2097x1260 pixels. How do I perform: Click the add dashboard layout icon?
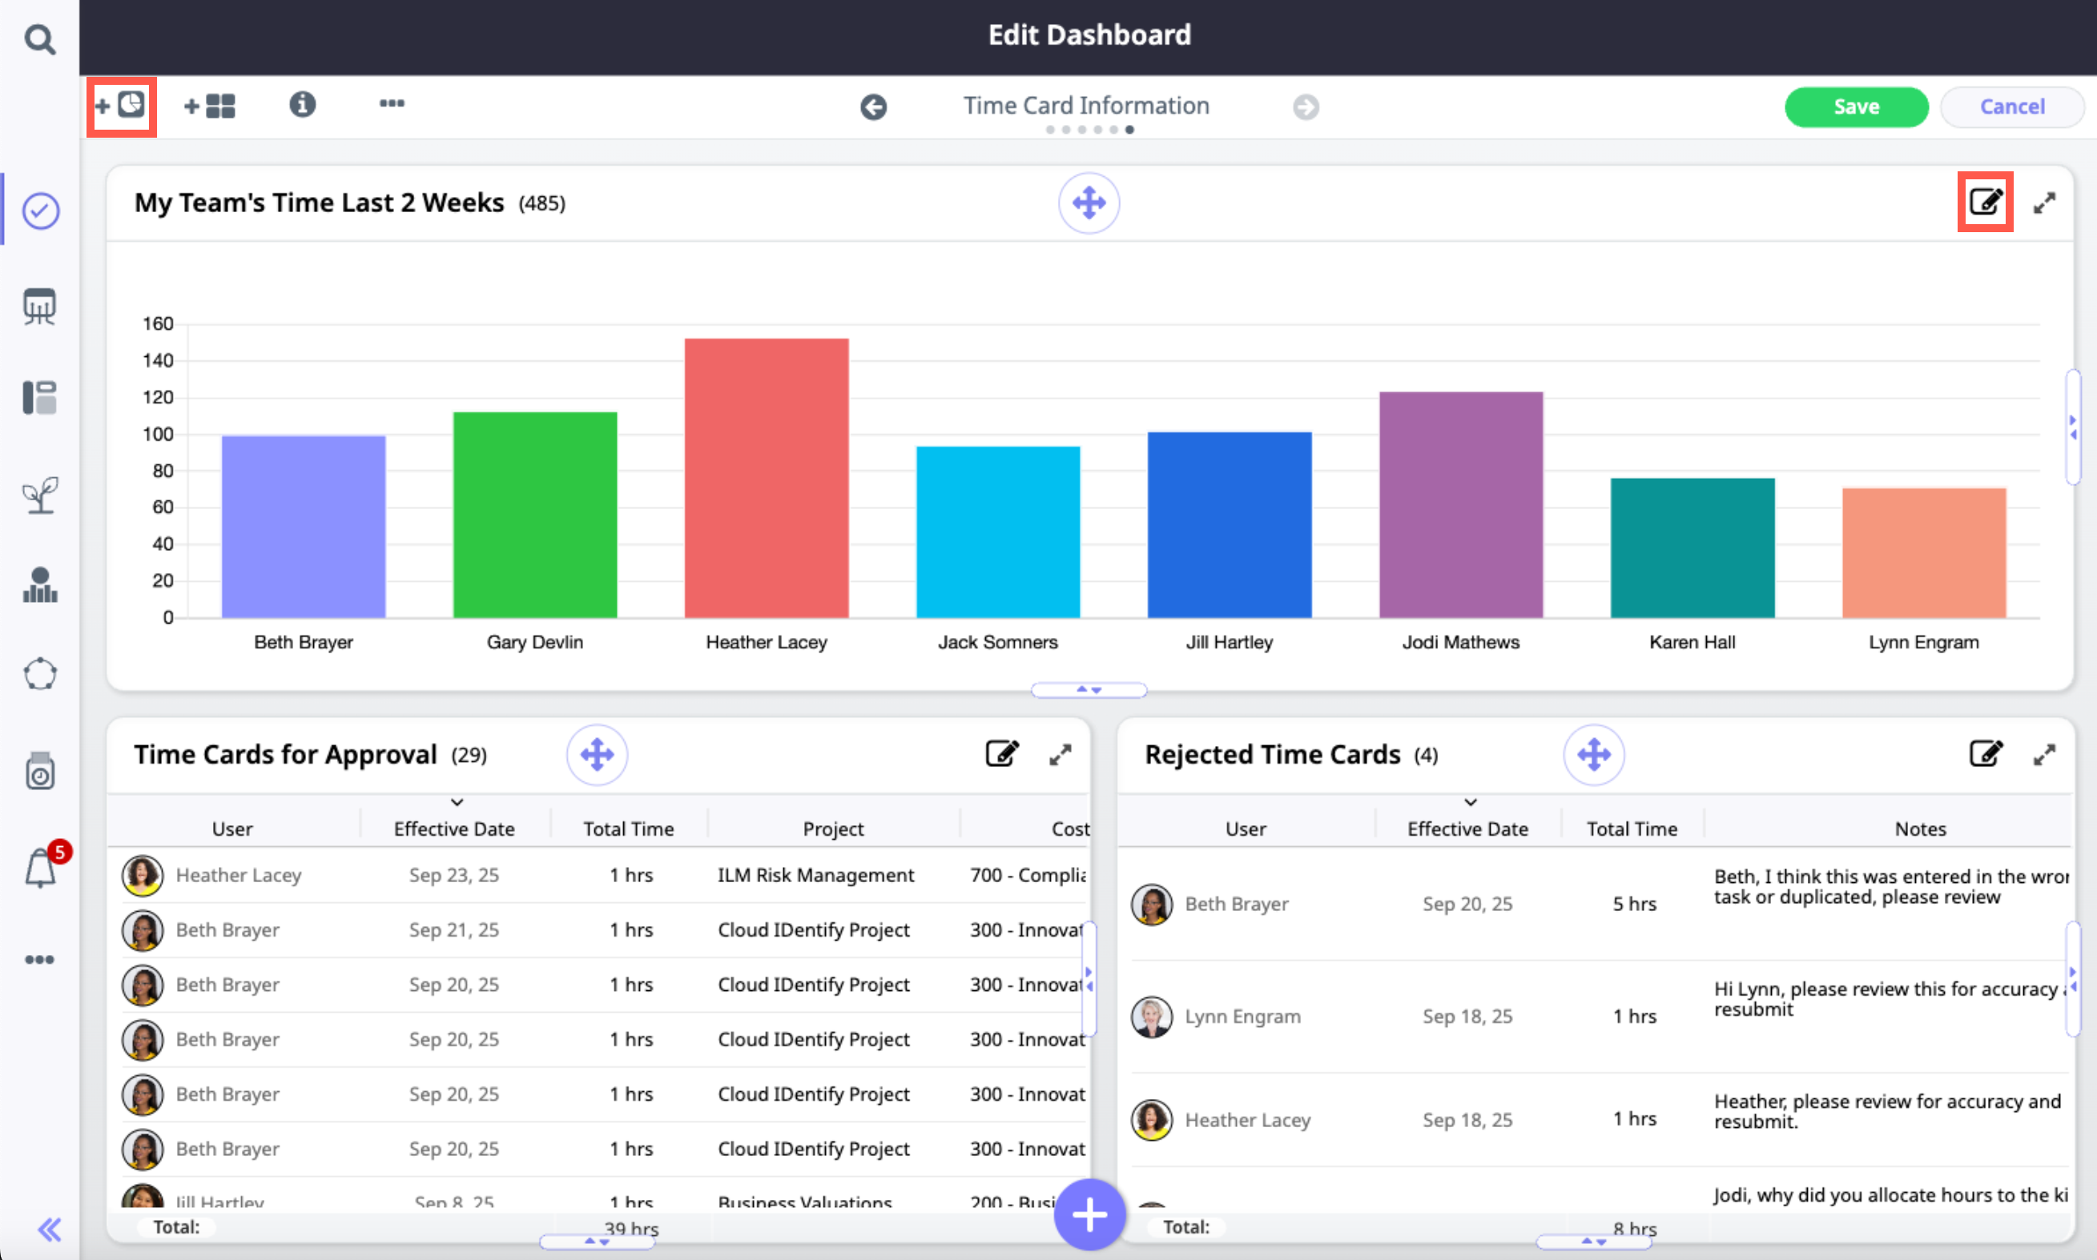pos(210,106)
